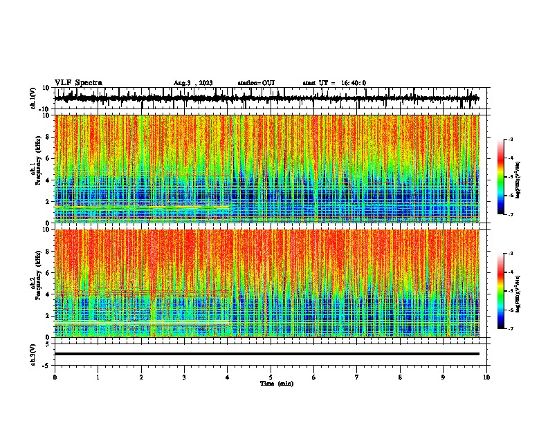Screen dimensions: 548x423
Task: Click the ch.1 spectrogram color scale bar
Action: click(x=501, y=177)
